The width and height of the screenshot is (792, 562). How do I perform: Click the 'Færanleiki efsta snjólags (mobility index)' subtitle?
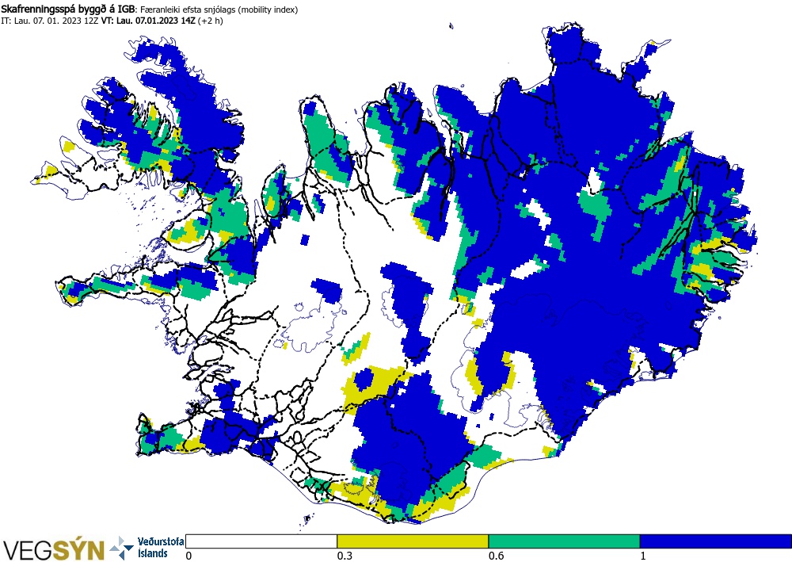click(x=219, y=10)
